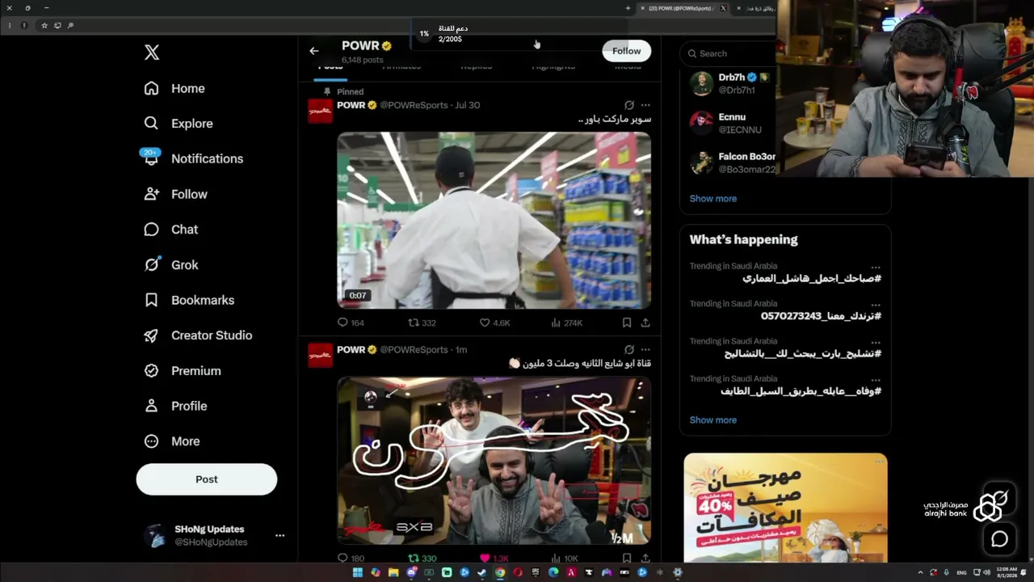Unlike the post with 1.3K likes
Image resolution: width=1034 pixels, height=582 pixels.
click(494, 559)
